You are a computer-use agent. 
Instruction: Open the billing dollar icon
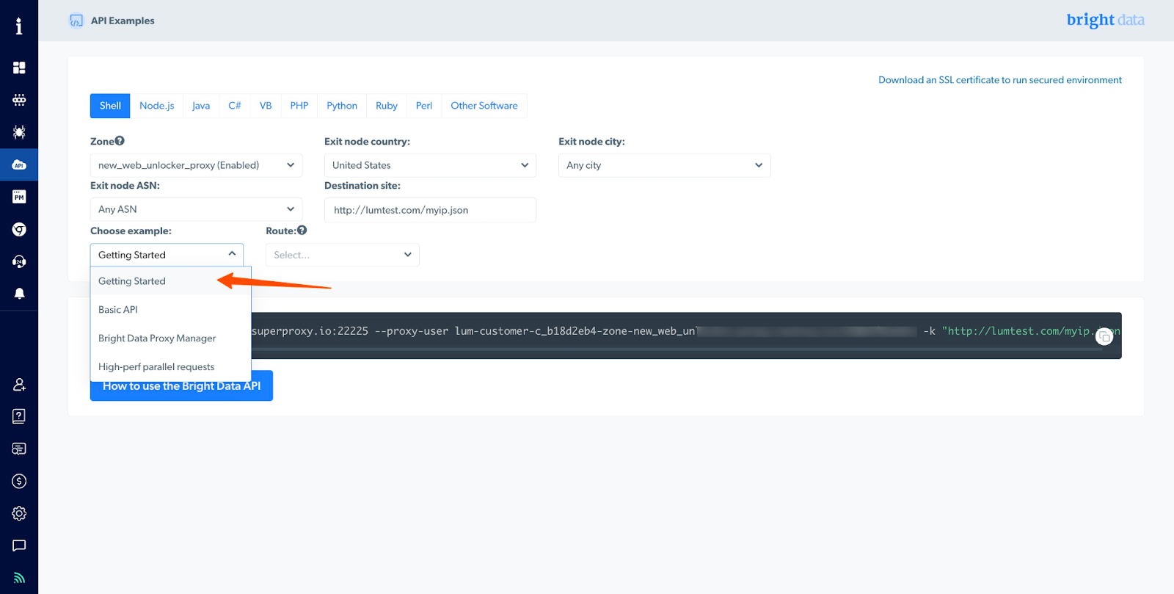pos(19,481)
